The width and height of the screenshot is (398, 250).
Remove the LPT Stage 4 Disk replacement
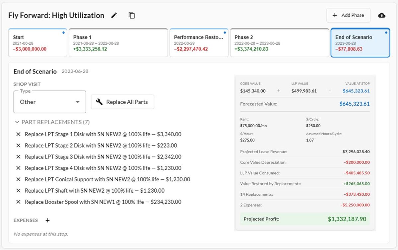[18, 168]
